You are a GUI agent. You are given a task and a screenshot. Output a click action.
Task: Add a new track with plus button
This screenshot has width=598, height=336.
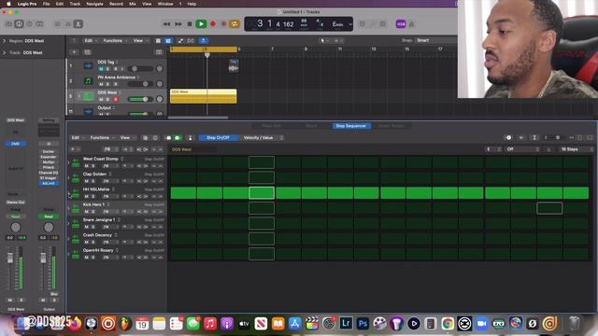pyautogui.click(x=75, y=52)
